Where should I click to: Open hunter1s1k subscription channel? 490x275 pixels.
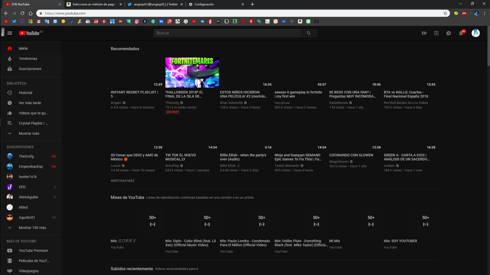click(x=31, y=177)
